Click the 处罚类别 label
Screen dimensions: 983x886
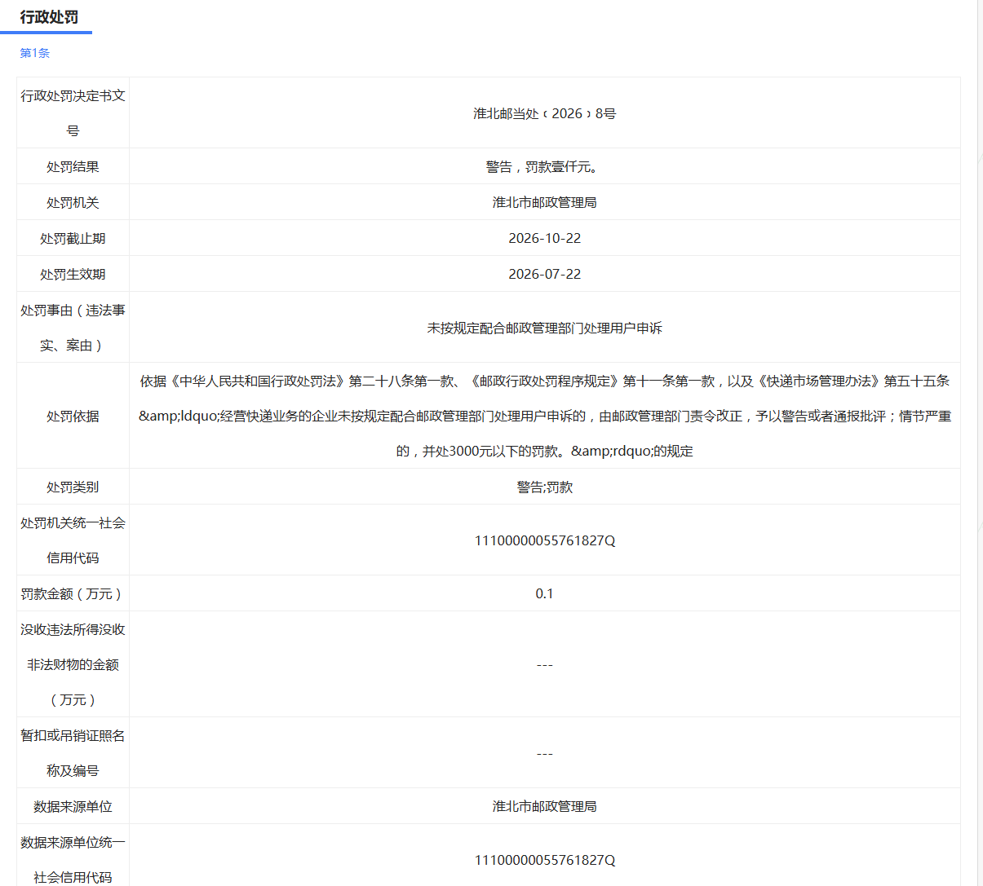pos(73,487)
